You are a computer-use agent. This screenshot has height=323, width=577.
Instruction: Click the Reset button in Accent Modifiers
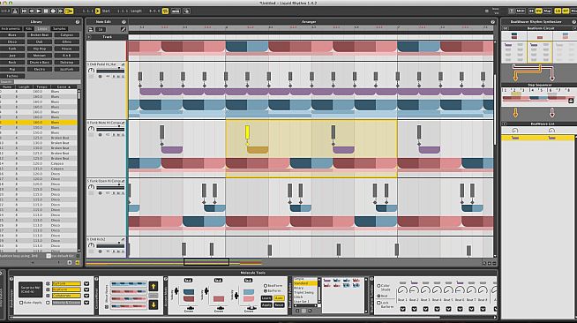280,305
